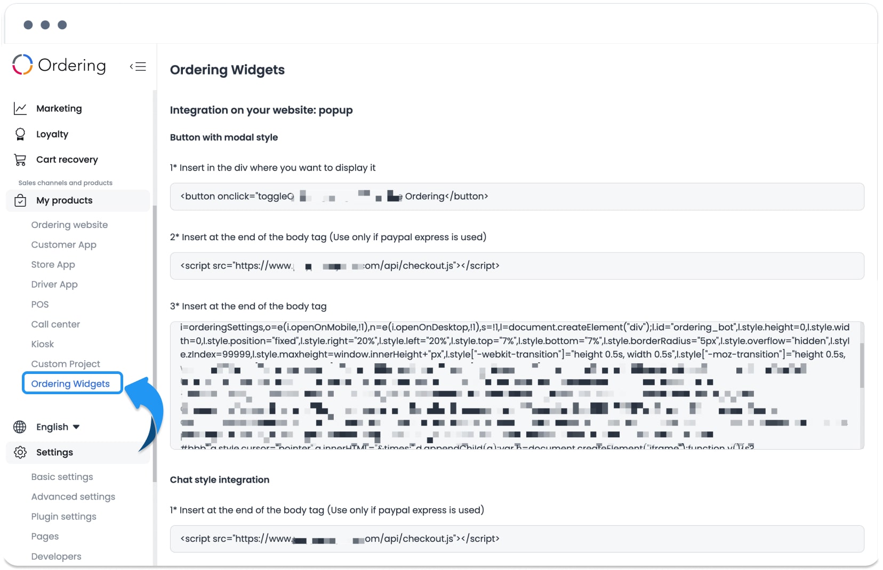883x570 pixels.
Task: Open Ordering website menu item
Action: (69, 225)
